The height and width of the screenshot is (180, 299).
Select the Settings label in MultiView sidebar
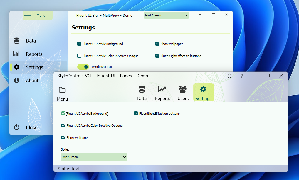point(35,67)
